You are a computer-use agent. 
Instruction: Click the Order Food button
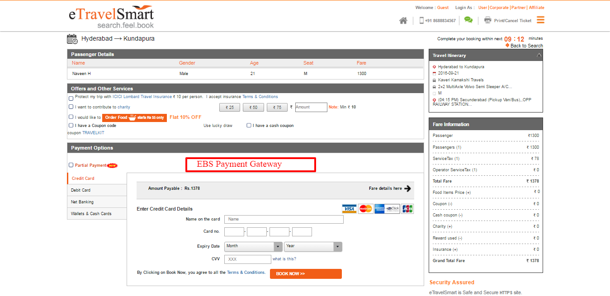(x=134, y=117)
